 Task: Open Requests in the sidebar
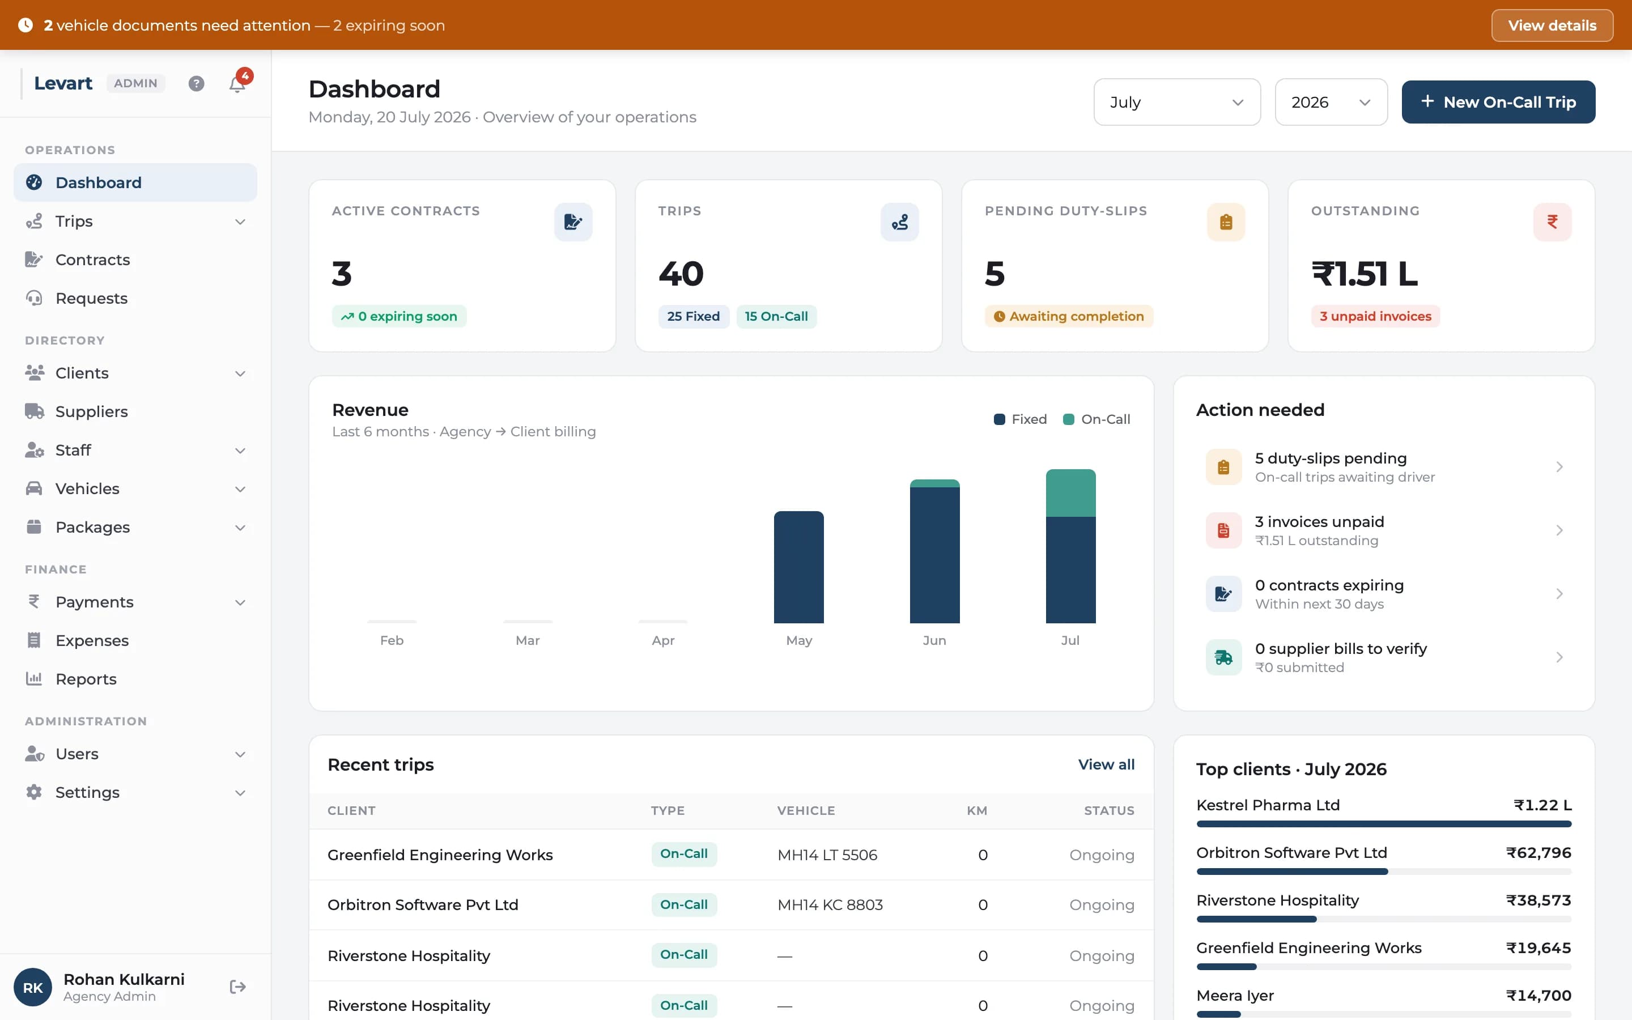pos(135,298)
